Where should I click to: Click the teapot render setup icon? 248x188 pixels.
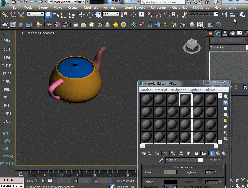pyautogui.click(x=5, y=25)
